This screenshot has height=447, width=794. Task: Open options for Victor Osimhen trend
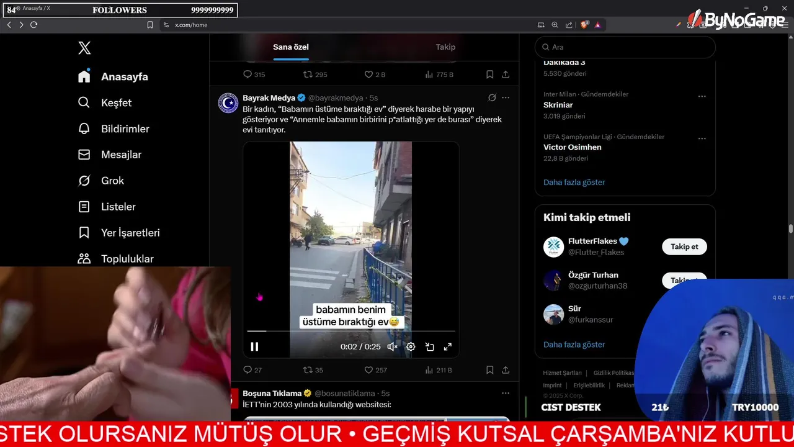pyautogui.click(x=702, y=138)
